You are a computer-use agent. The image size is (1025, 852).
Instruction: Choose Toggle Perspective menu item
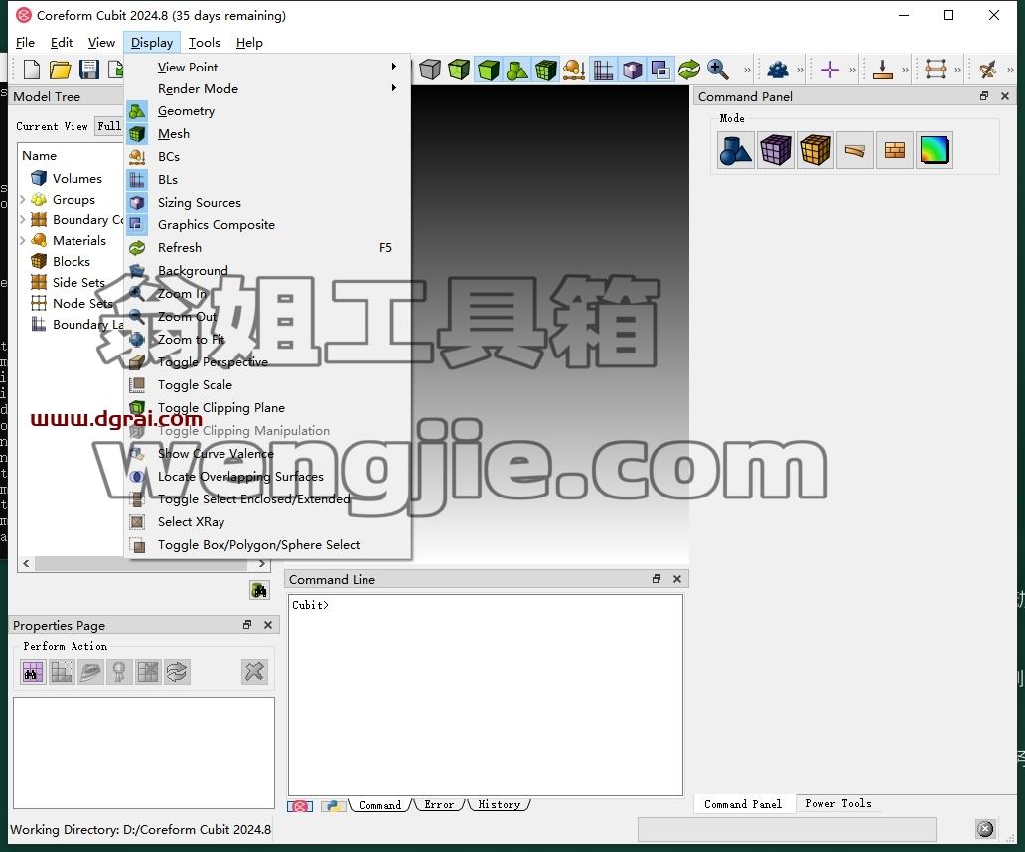click(267, 362)
